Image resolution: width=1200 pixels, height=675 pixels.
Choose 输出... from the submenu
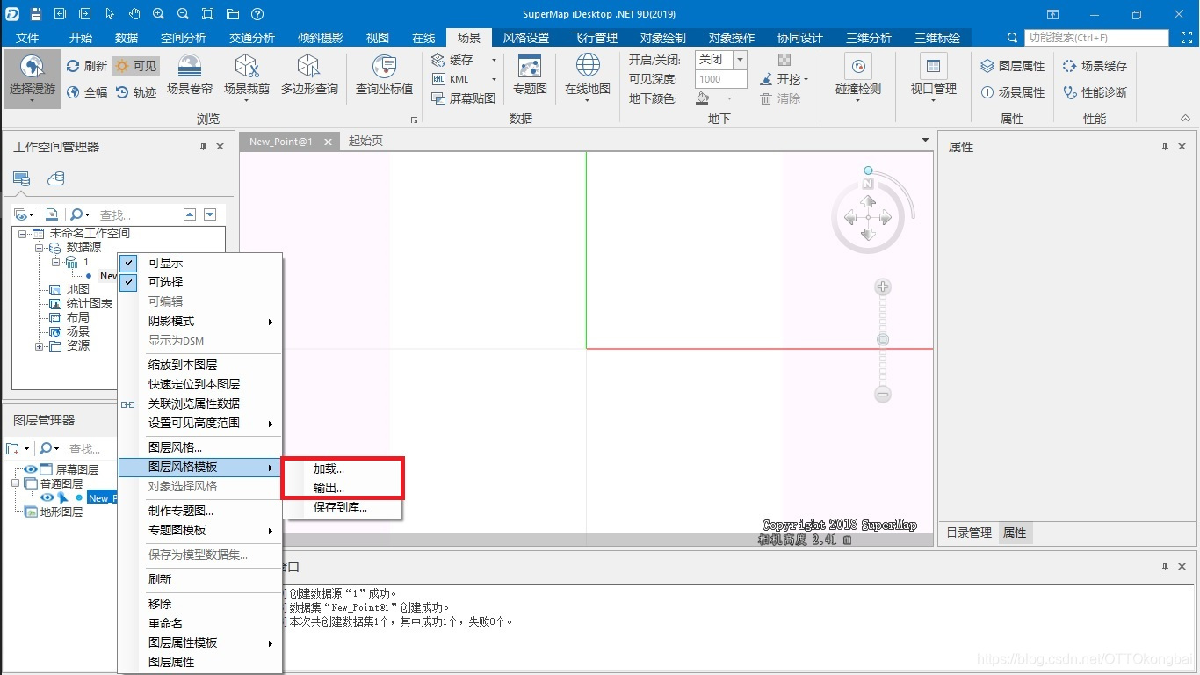coord(329,488)
